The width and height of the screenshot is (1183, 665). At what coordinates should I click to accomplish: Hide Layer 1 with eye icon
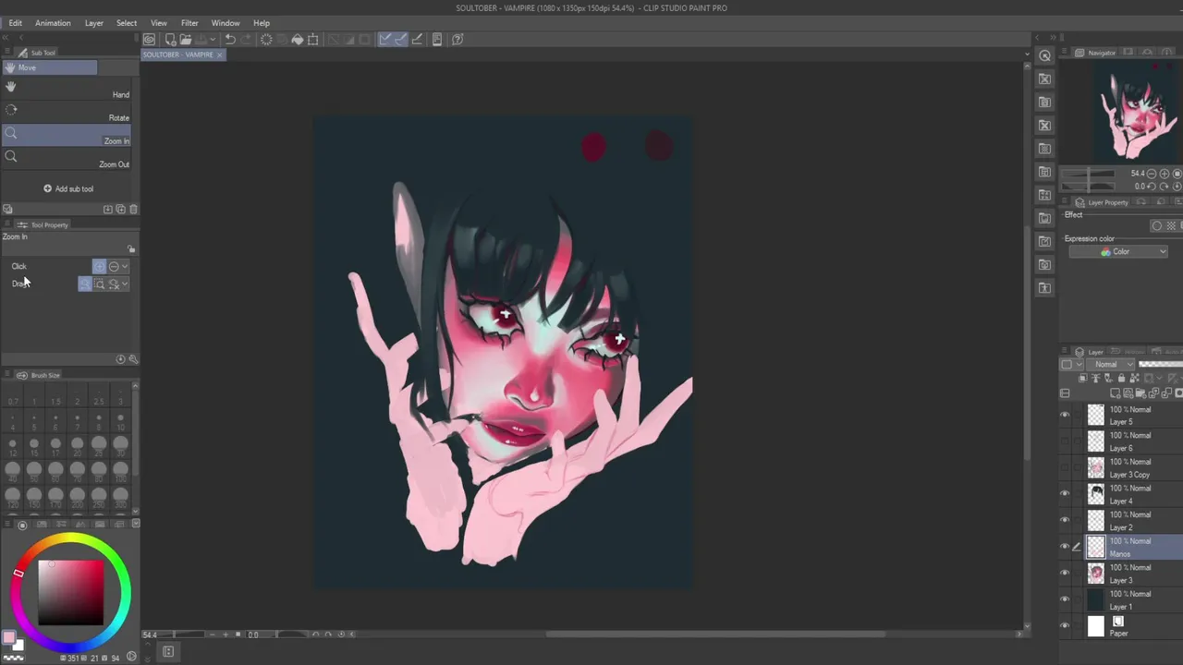pos(1065,599)
